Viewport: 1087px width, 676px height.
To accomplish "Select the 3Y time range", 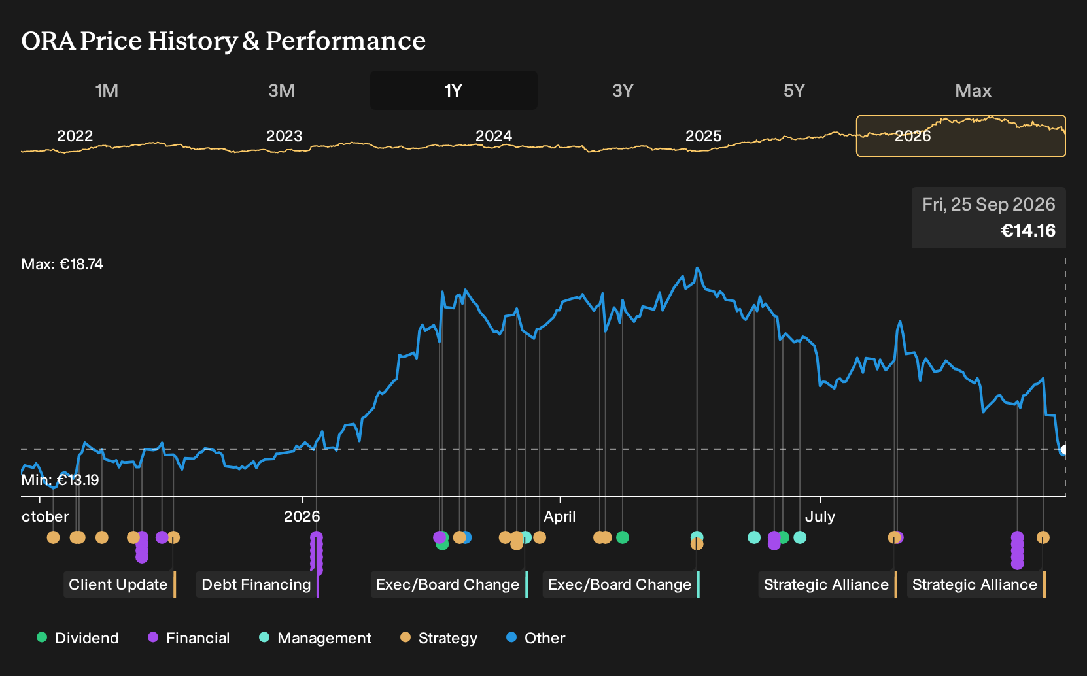I will coord(623,91).
